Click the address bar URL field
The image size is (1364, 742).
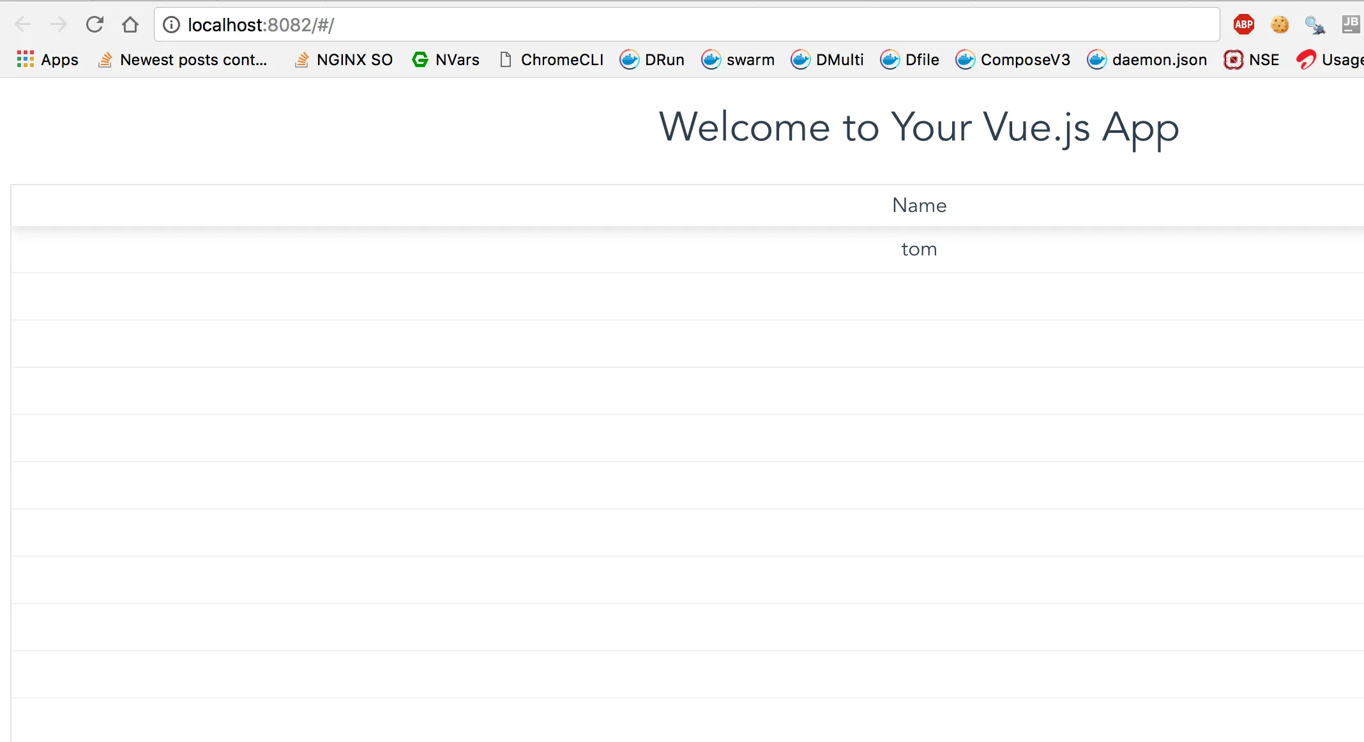coord(639,25)
